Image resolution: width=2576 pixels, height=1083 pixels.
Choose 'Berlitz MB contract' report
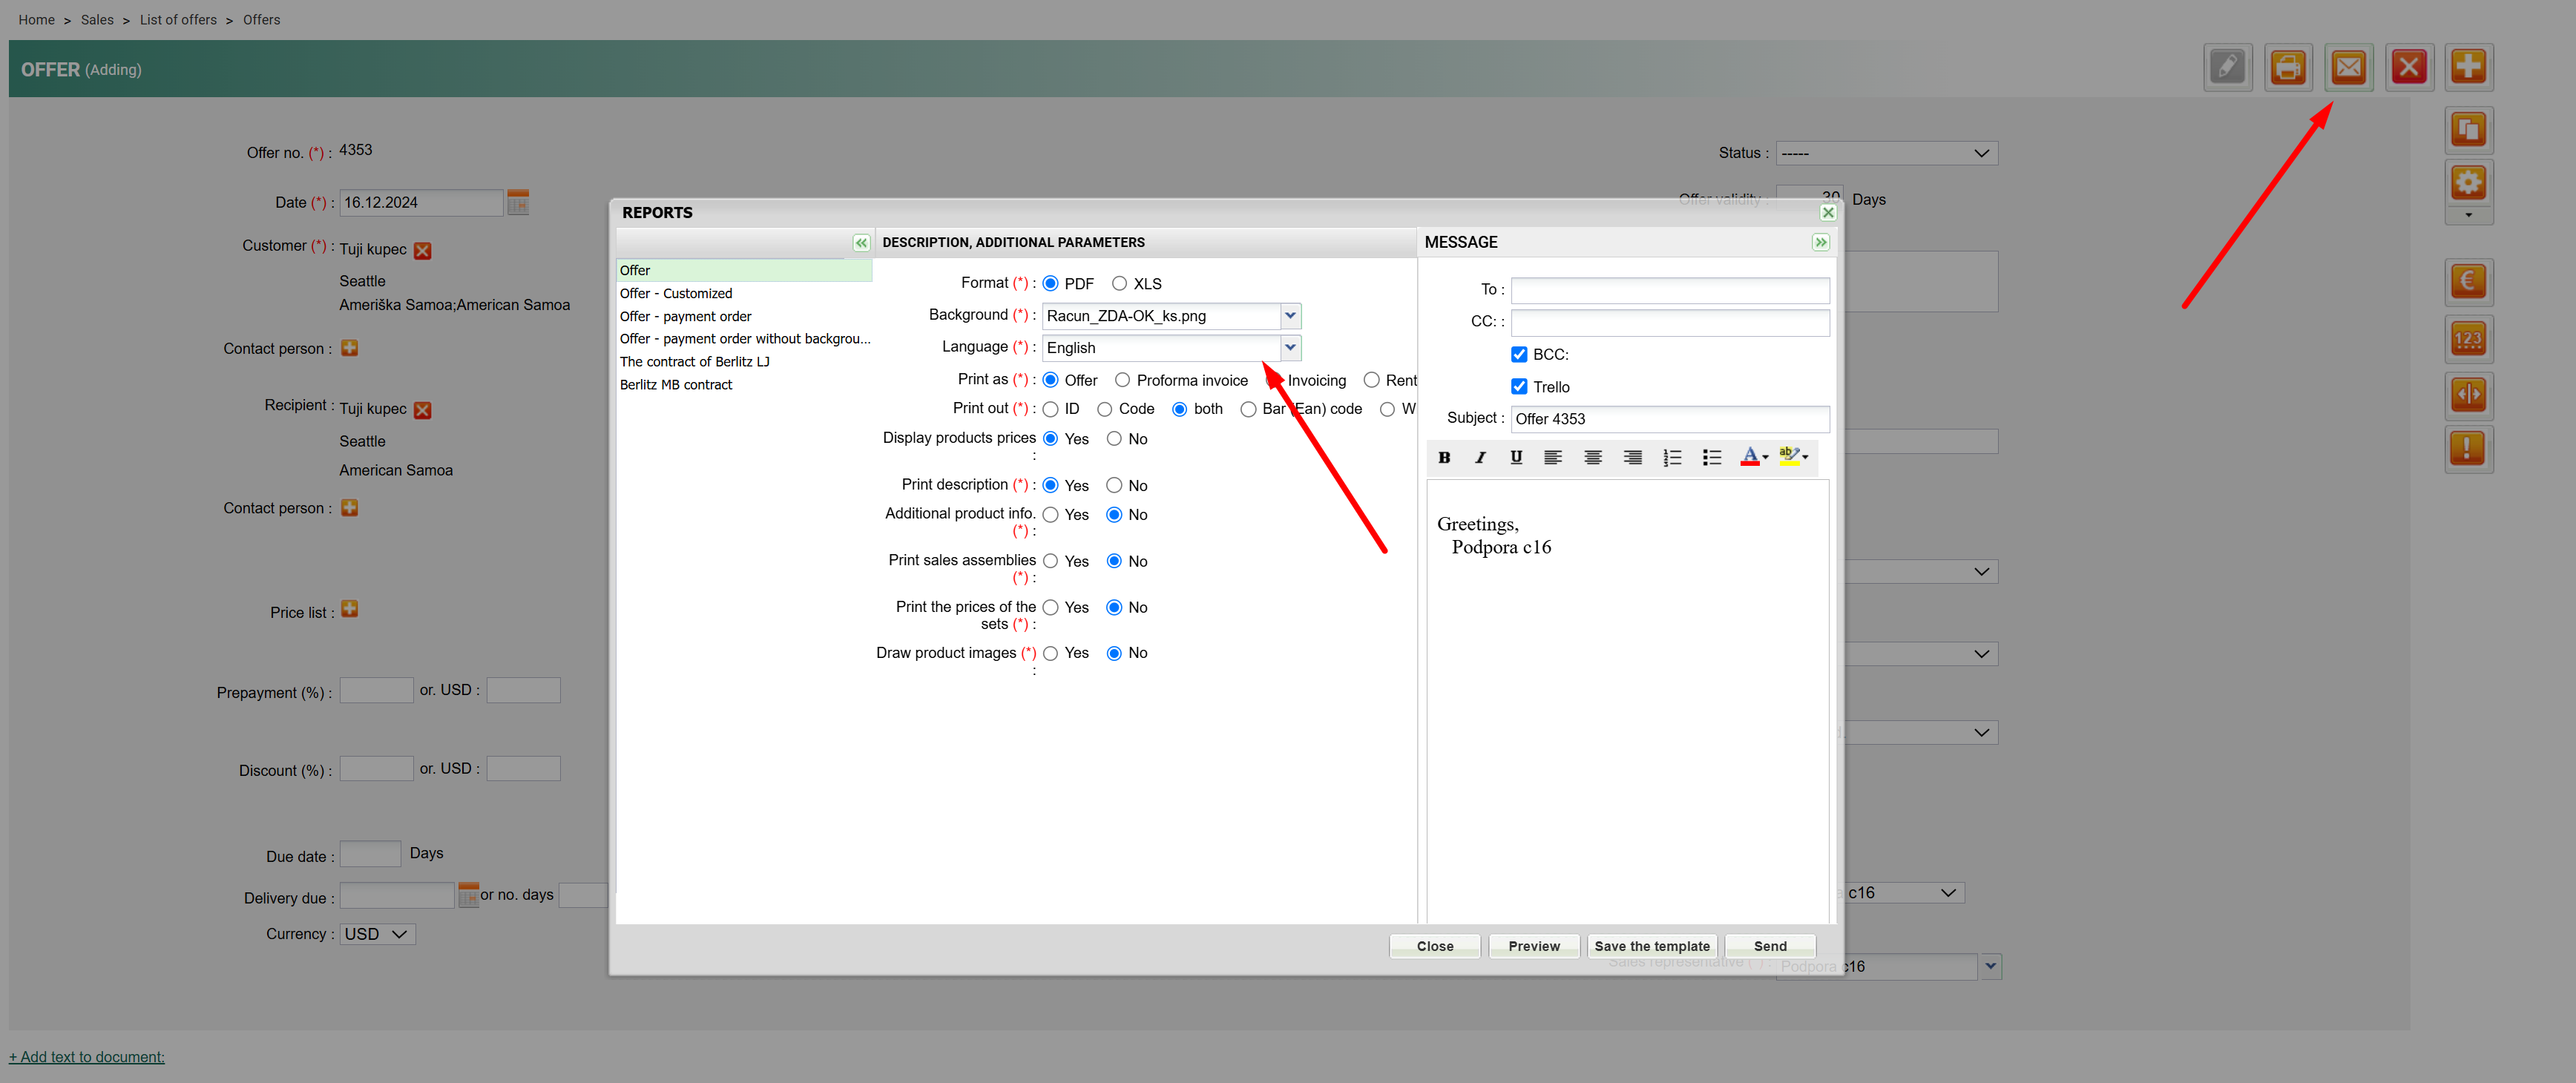[x=675, y=385]
